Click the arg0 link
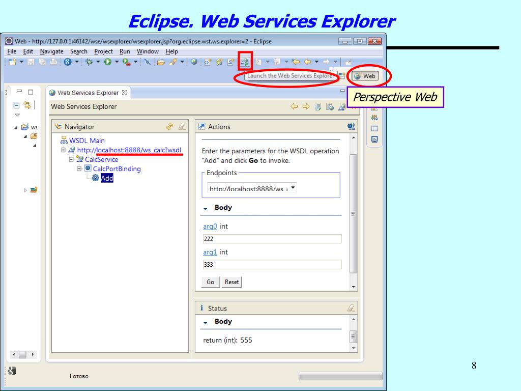 point(210,226)
